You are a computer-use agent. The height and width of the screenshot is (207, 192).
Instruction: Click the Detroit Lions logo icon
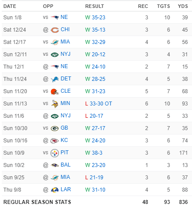coord(54,79)
